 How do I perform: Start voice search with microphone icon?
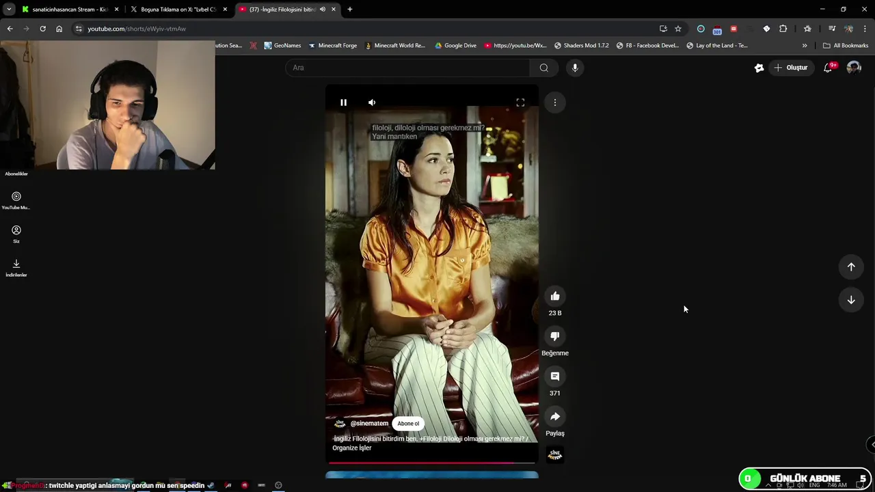(x=575, y=68)
